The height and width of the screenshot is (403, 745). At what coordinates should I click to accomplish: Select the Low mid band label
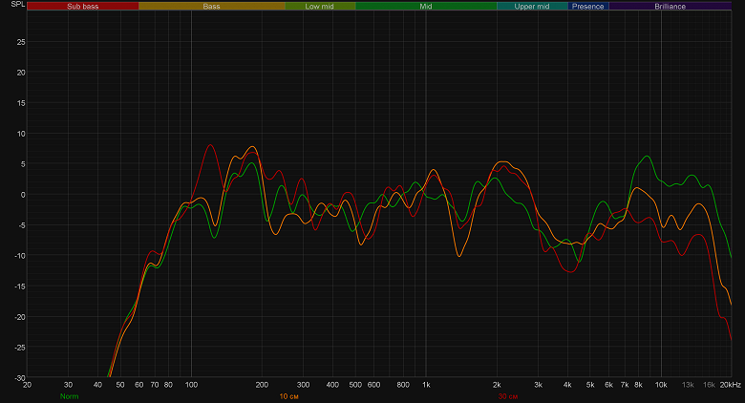point(319,6)
